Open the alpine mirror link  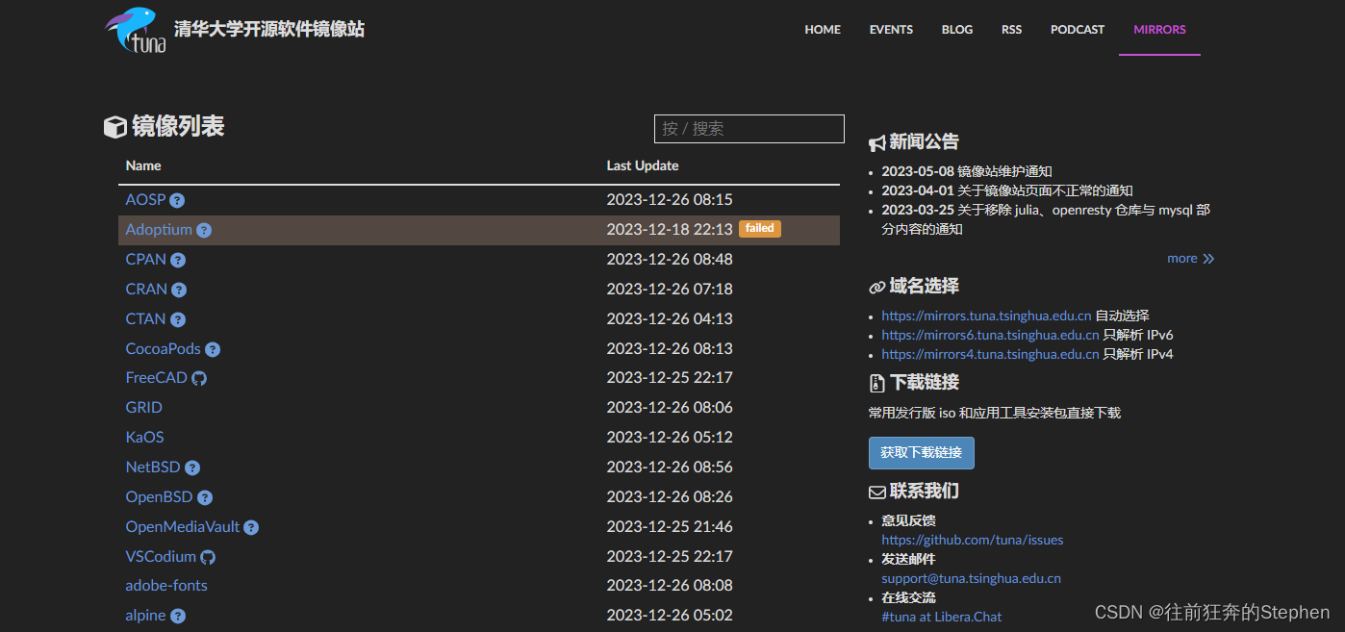pos(146,616)
